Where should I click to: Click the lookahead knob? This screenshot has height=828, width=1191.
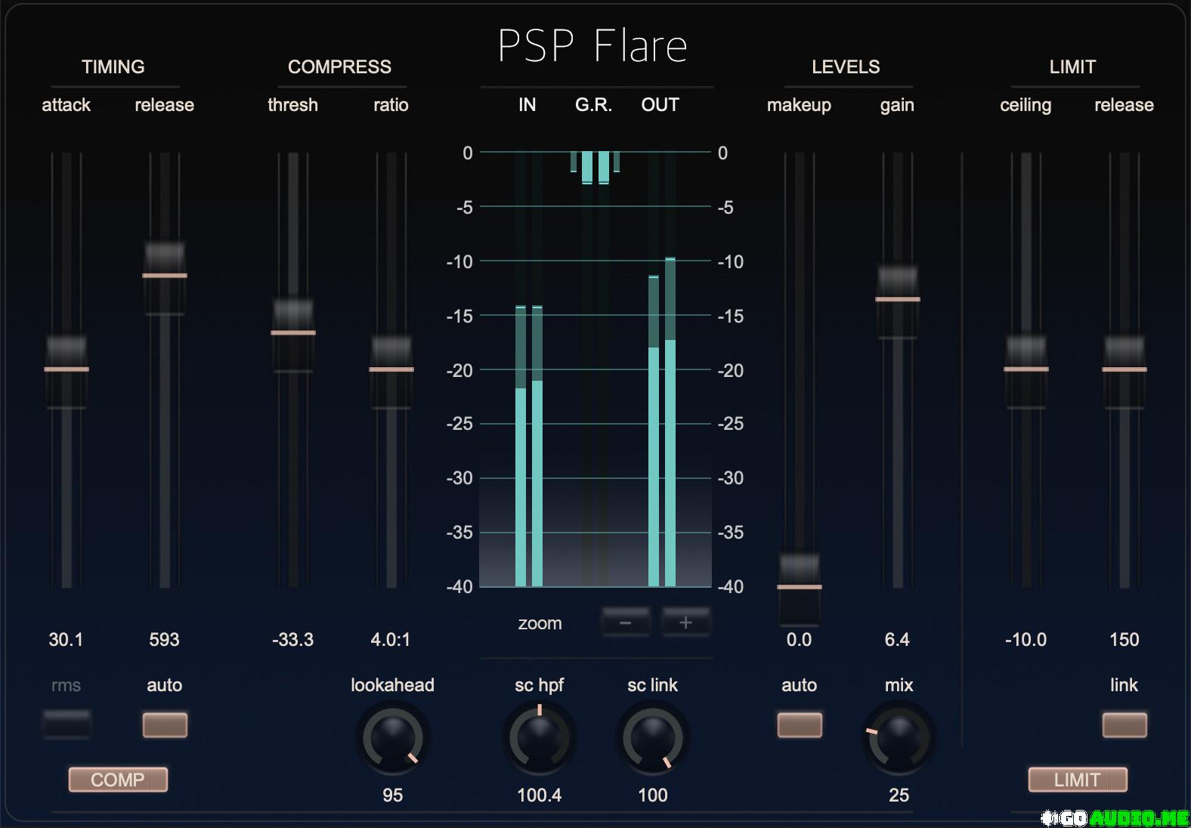tap(392, 738)
